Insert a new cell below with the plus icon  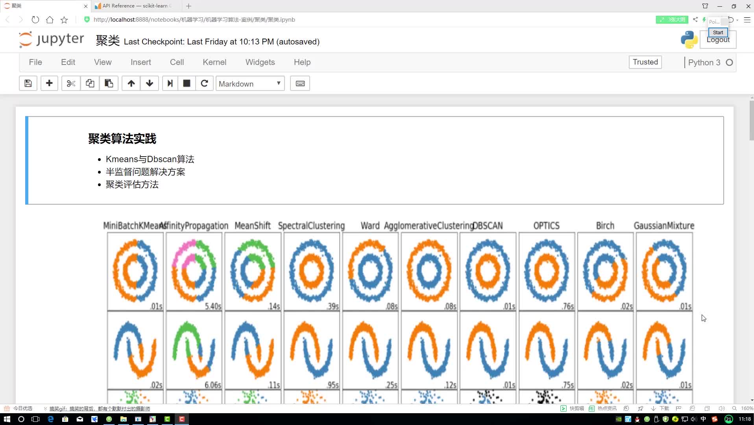(x=49, y=83)
